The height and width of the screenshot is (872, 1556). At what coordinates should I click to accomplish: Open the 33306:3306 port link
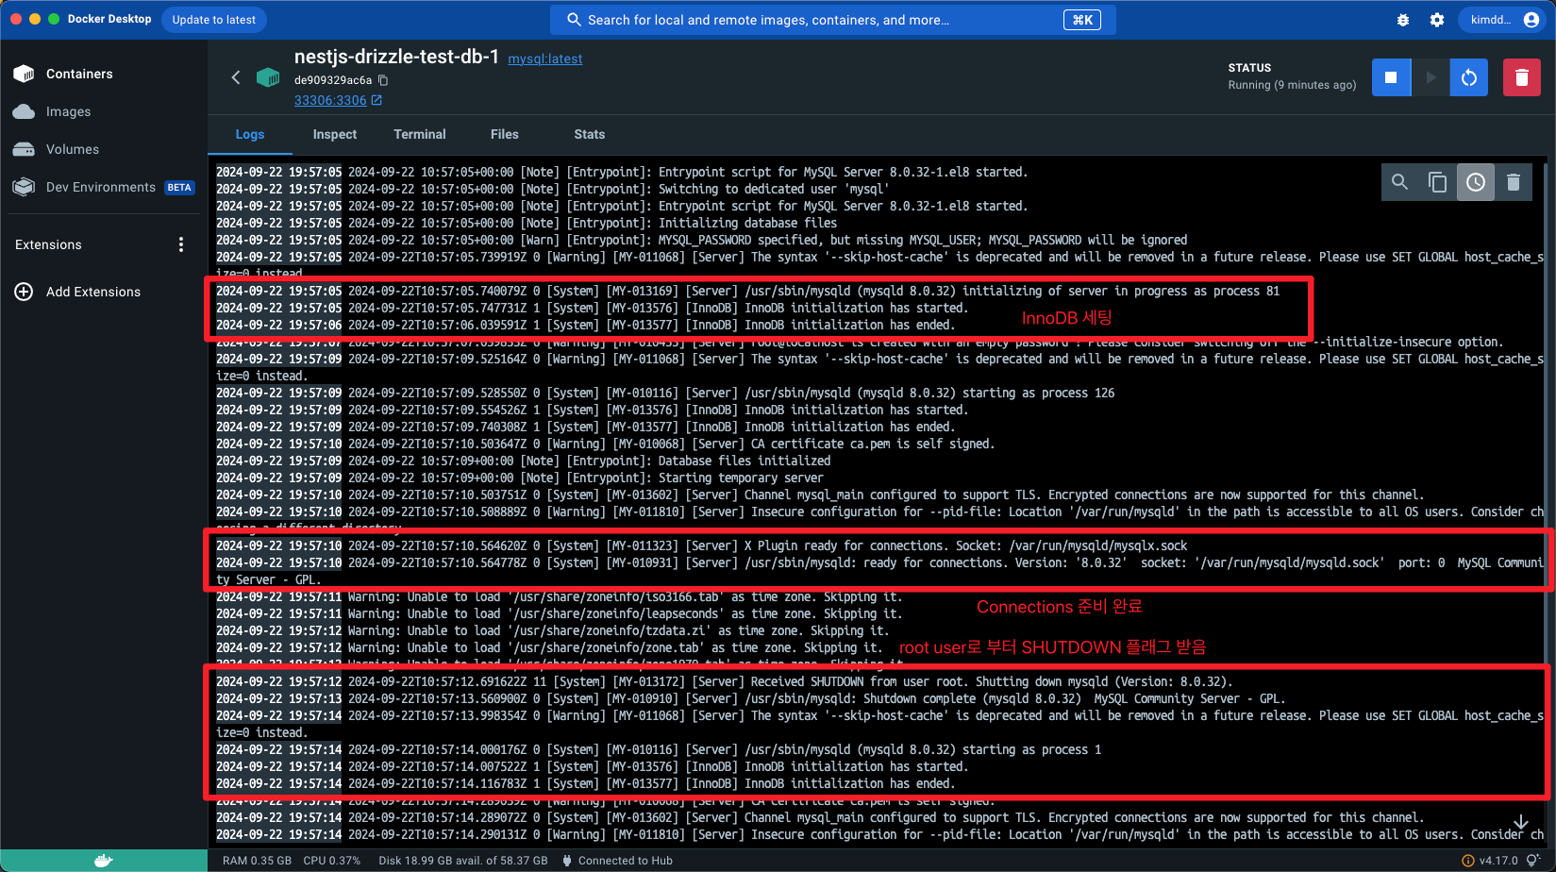(330, 100)
